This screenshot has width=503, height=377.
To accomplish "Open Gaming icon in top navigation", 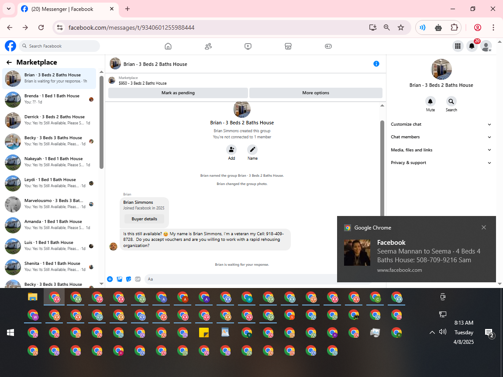I will pos(328,46).
